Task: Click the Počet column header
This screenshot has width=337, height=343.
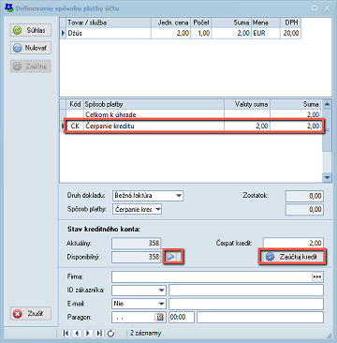Action: pos(201,22)
